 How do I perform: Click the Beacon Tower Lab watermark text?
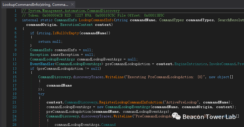click(209, 117)
